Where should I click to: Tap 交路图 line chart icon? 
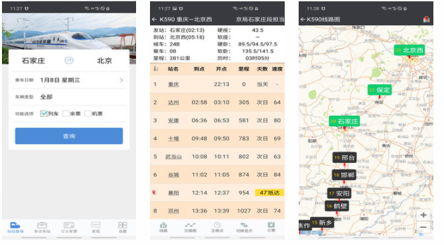[190, 227]
